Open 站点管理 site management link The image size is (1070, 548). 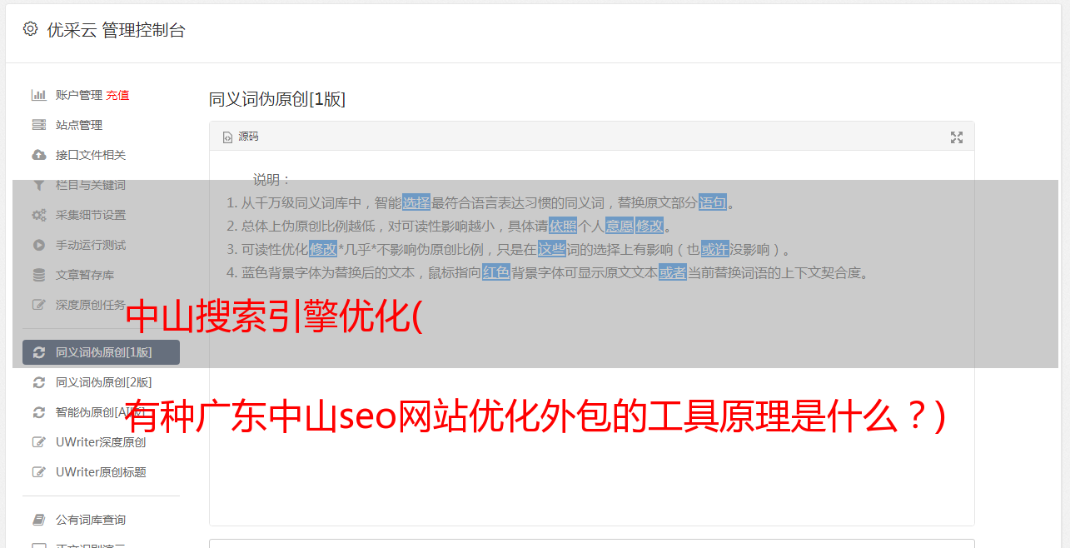79,125
